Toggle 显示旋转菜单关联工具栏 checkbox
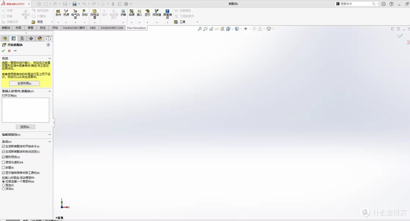Viewport: 410px width, 221px height. pyautogui.click(x=3, y=173)
